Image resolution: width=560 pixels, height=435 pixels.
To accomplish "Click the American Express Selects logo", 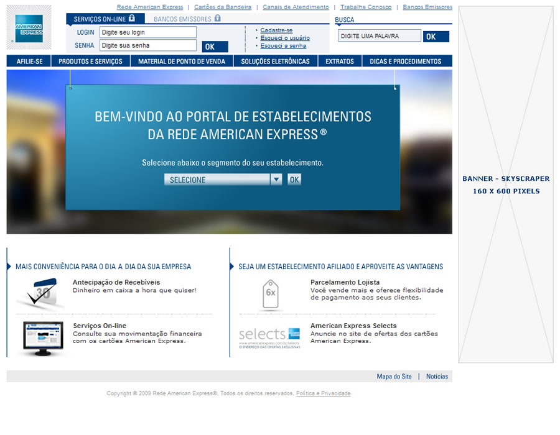I will [x=269, y=337].
